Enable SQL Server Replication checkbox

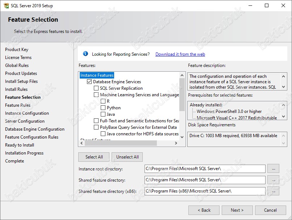click(x=96, y=88)
